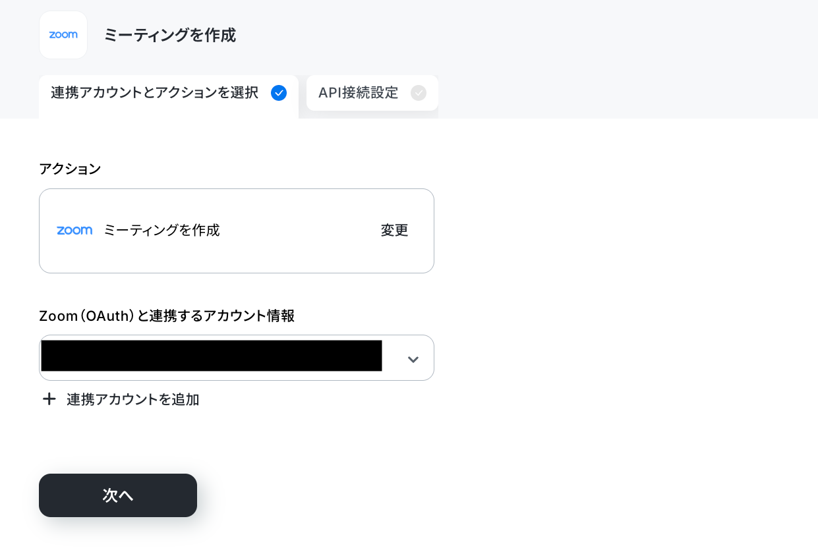Click the grey checkmark beside API接続設定
This screenshot has width=818, height=556.
coord(419,93)
